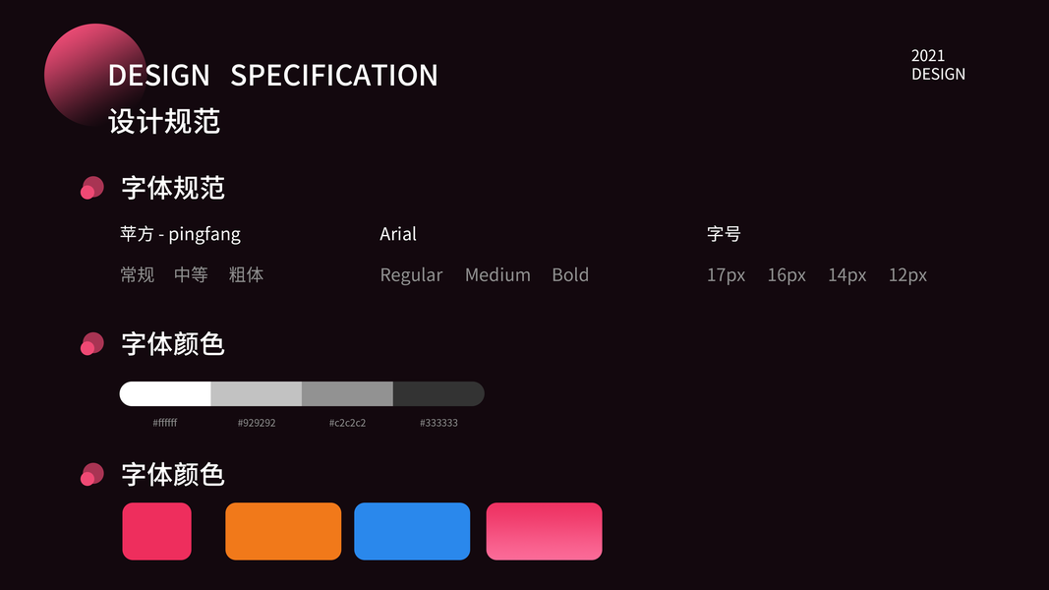Click the 苹方 - pingfang font name
The width and height of the screenshot is (1049, 590).
[181, 234]
